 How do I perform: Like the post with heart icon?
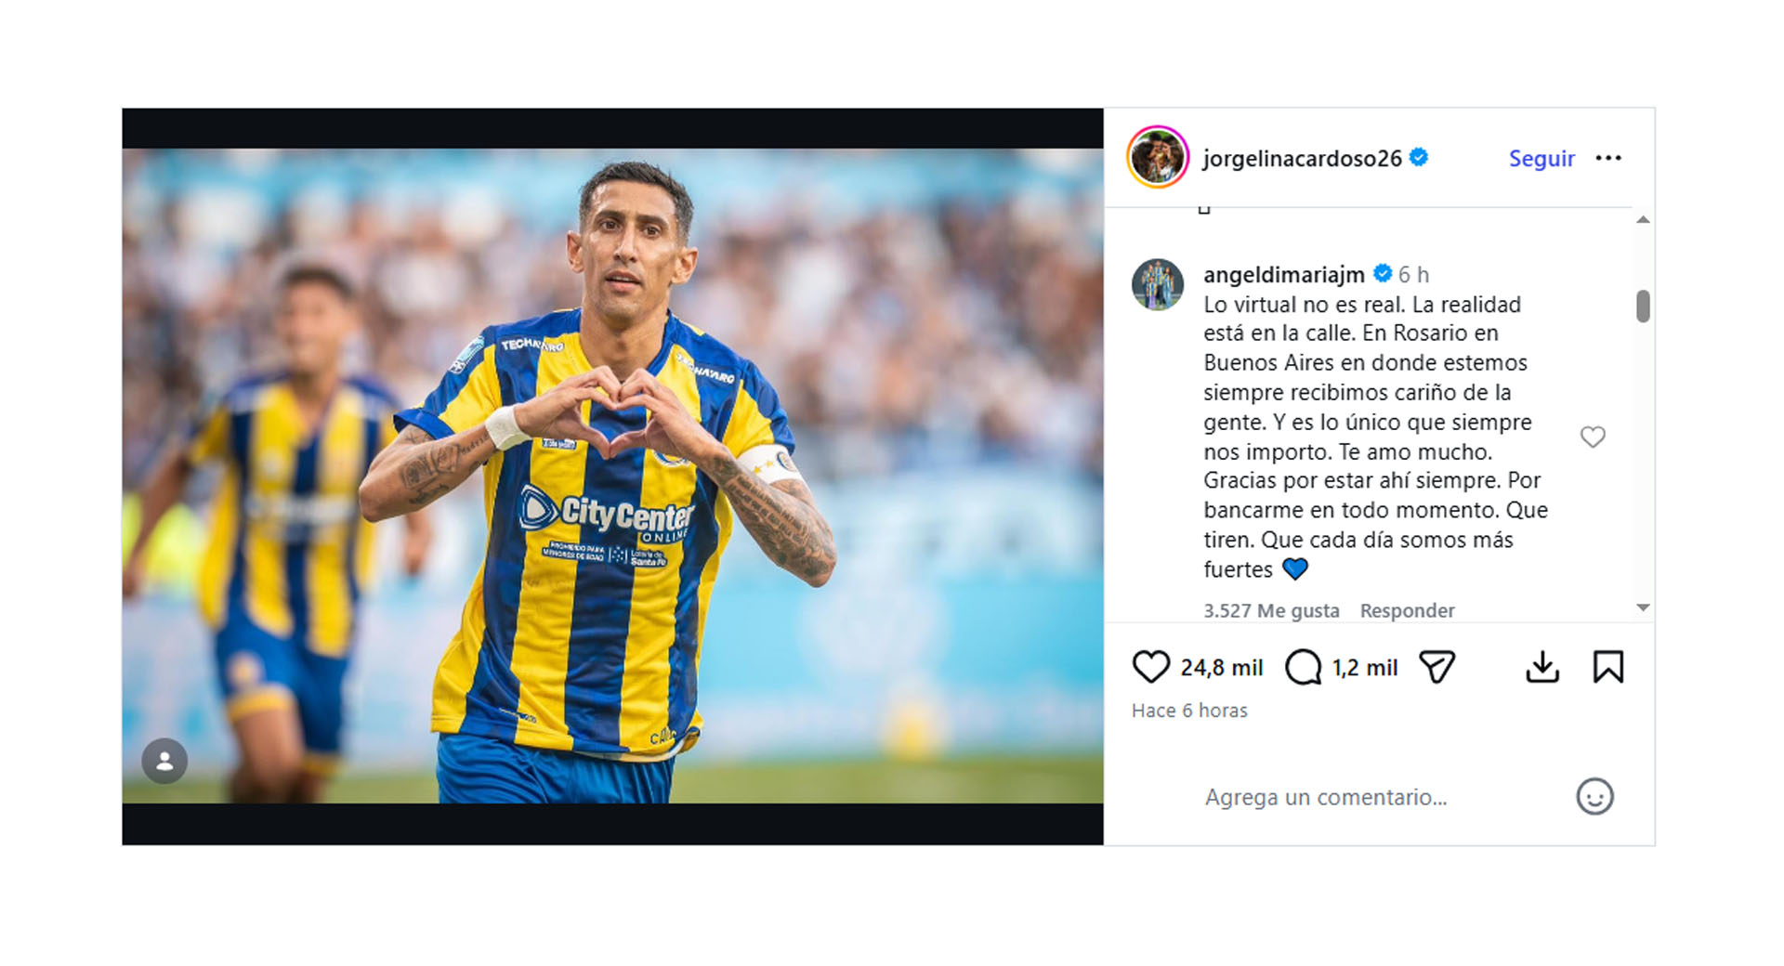point(1150,667)
